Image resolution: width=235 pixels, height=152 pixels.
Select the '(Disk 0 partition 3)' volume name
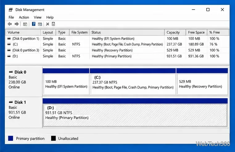[26, 50]
